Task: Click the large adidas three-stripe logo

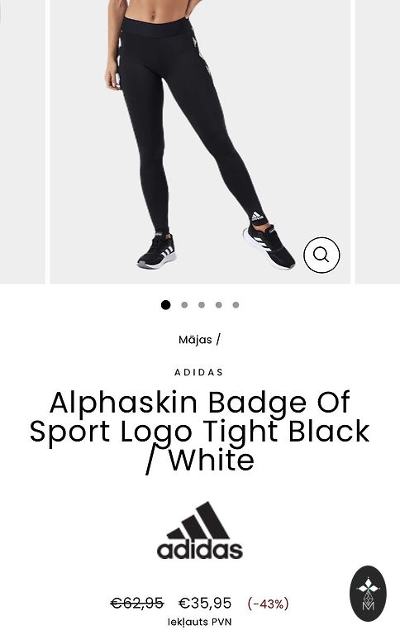Action: coord(200,531)
